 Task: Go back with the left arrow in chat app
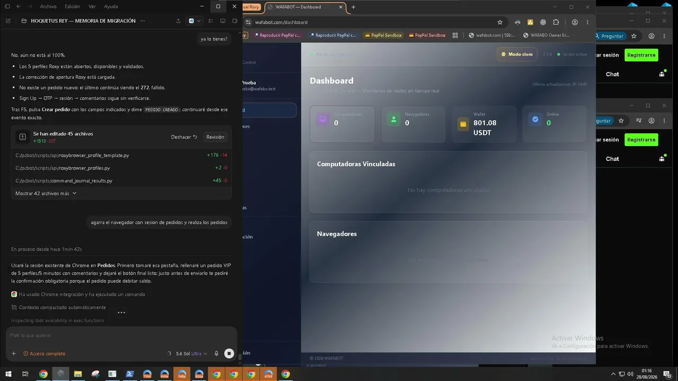[19, 6]
